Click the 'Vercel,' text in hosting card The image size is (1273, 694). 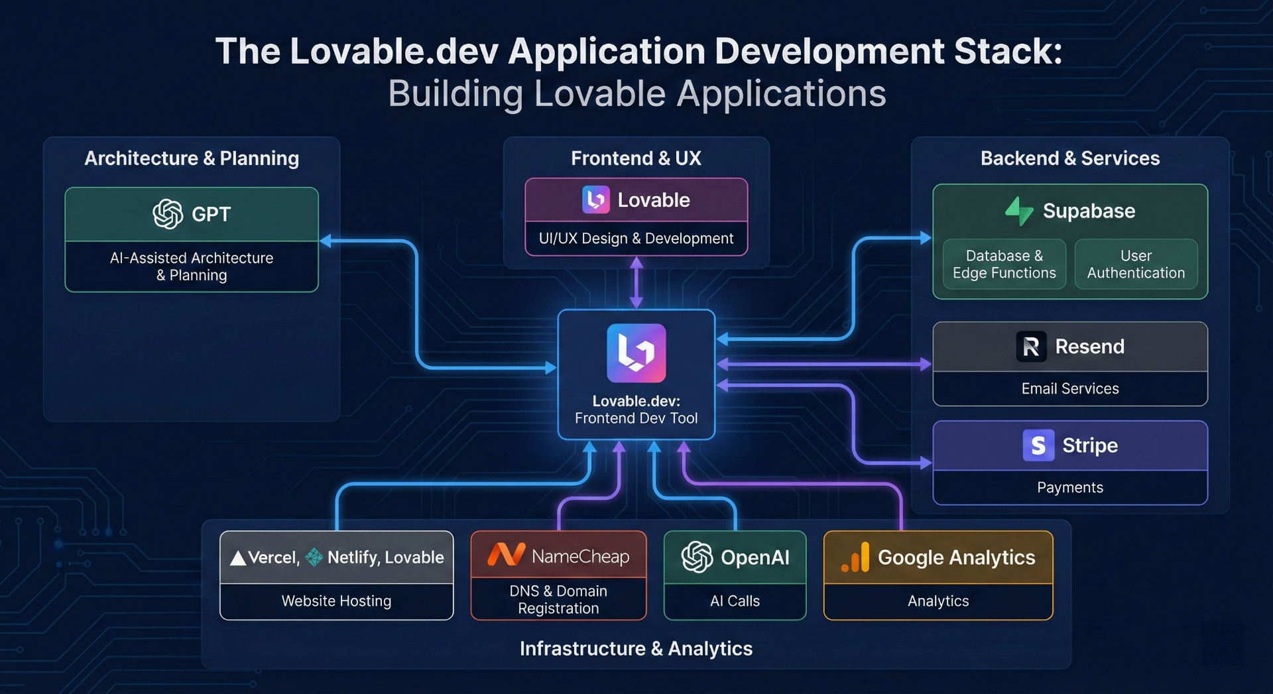[274, 558]
